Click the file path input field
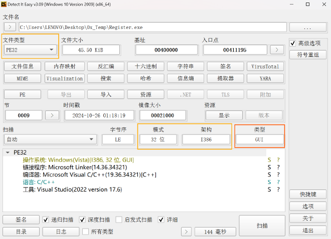This screenshot has width=331, height=239. tap(152, 27)
